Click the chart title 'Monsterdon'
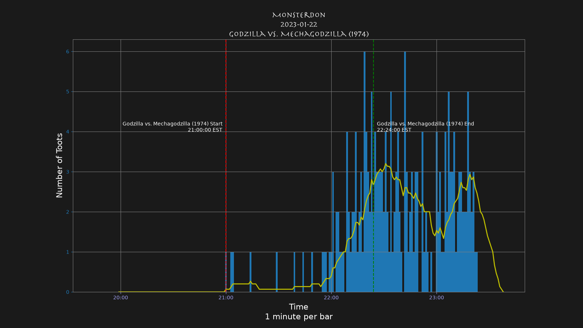This screenshot has width=583, height=328. click(x=299, y=15)
